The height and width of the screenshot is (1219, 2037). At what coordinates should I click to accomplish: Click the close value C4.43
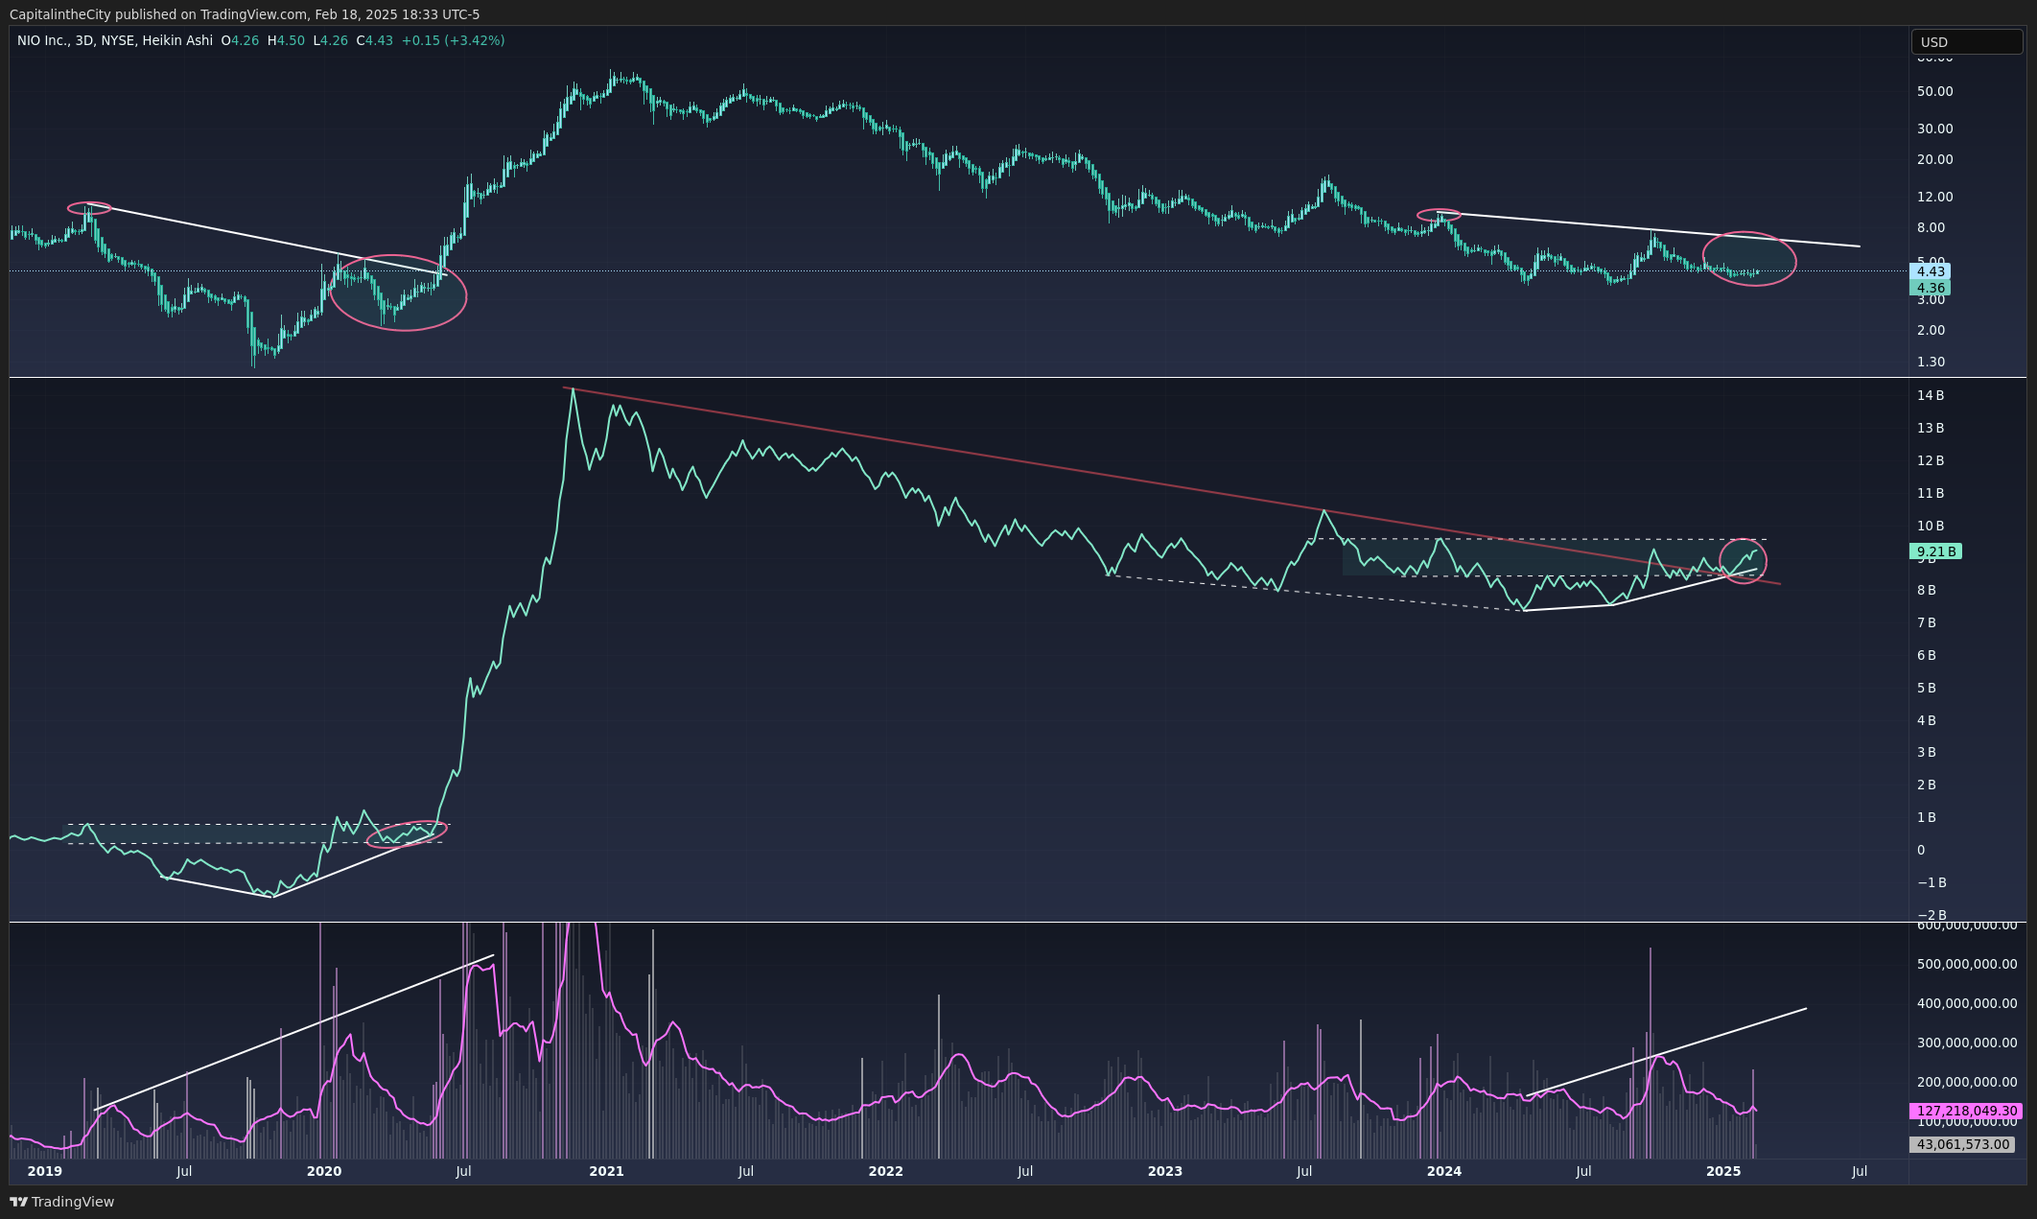[x=375, y=40]
